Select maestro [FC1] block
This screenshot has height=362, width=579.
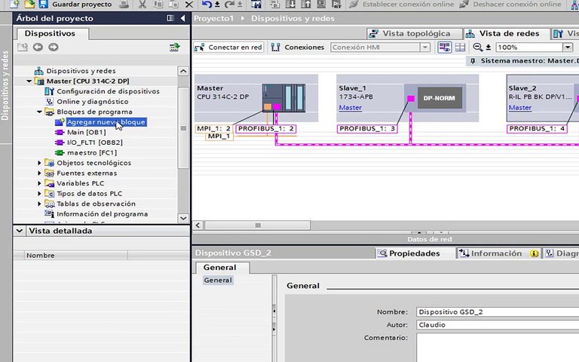pyautogui.click(x=91, y=152)
